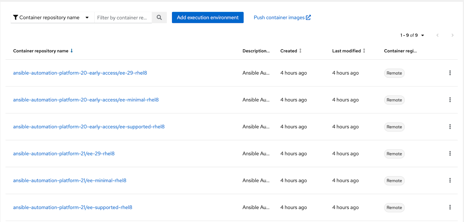Toggle Container repository name sort arrow
The width and height of the screenshot is (464, 222).
click(72, 51)
